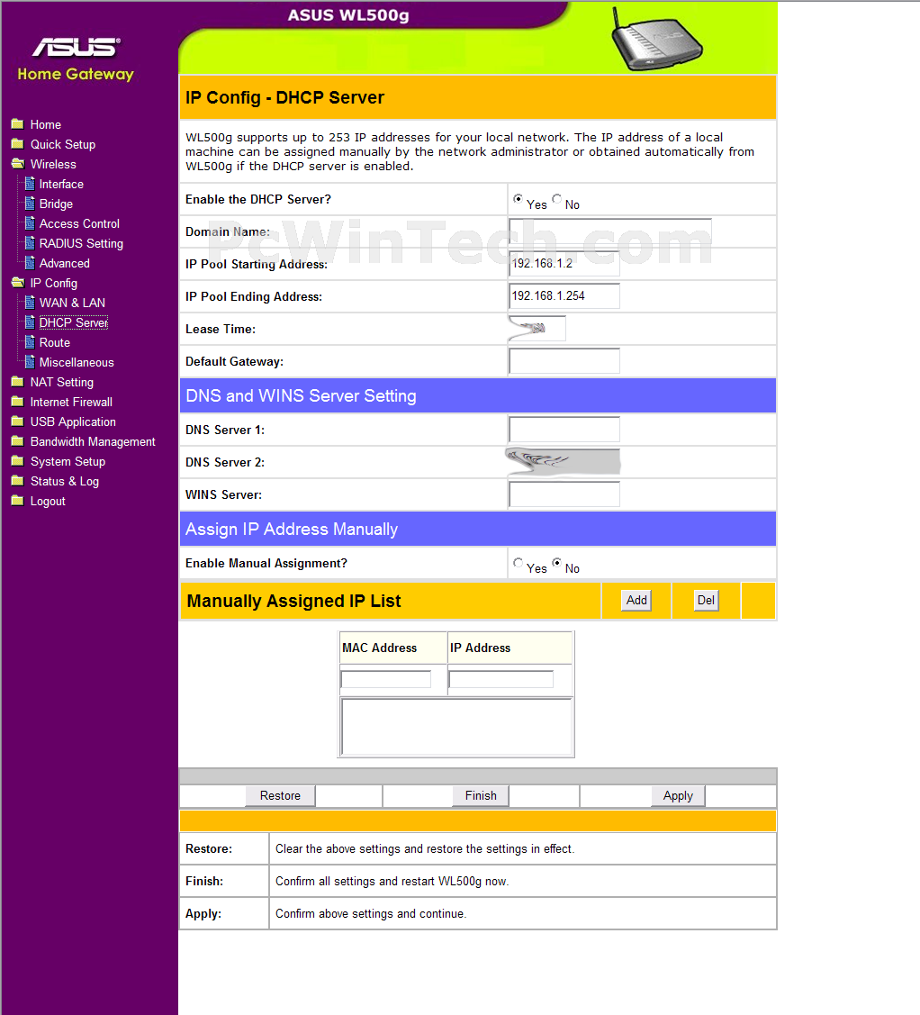Click the page icon beside Advanced
The width and height of the screenshot is (920, 1015).
(30, 263)
